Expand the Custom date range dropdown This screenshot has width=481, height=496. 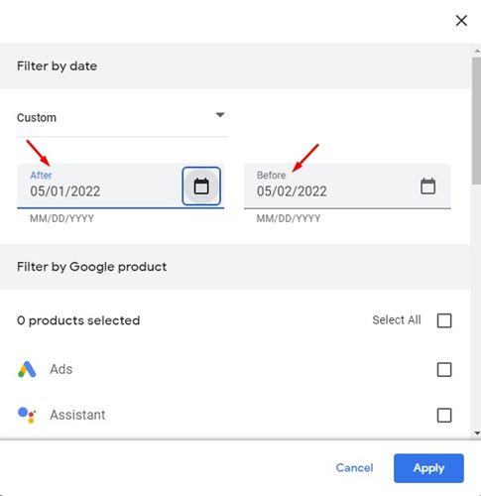122,118
